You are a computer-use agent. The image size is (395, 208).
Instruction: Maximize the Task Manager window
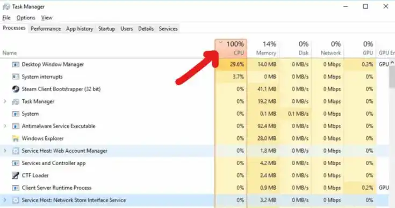pyautogui.click(x=365, y=6)
